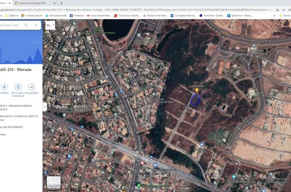The image size is (291, 192).
Task: Click the teal pin near top-right roundabout area
Action: tap(254, 46)
